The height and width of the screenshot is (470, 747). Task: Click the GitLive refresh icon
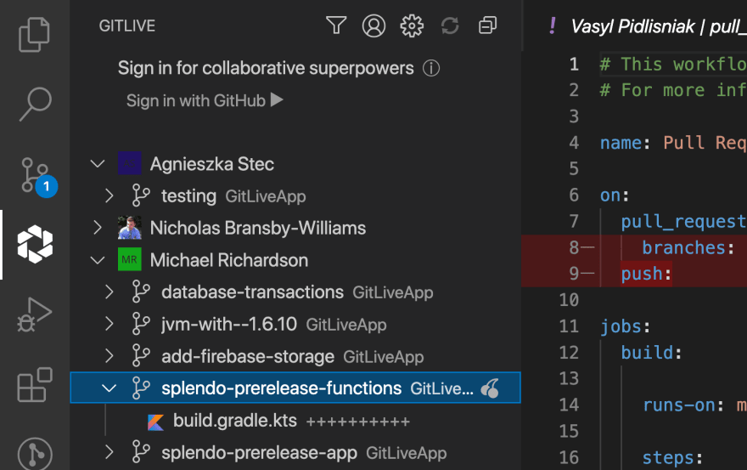[450, 25]
